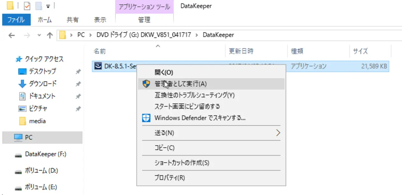402x195 pixels.
Task: Open ダウンロード in the navigation pane
Action: point(43,84)
